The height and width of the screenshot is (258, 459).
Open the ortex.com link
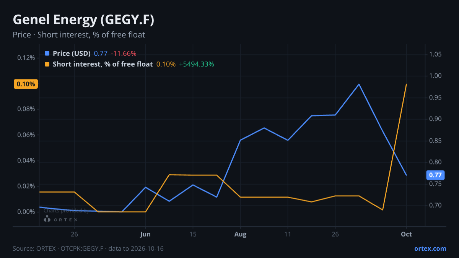point(430,248)
